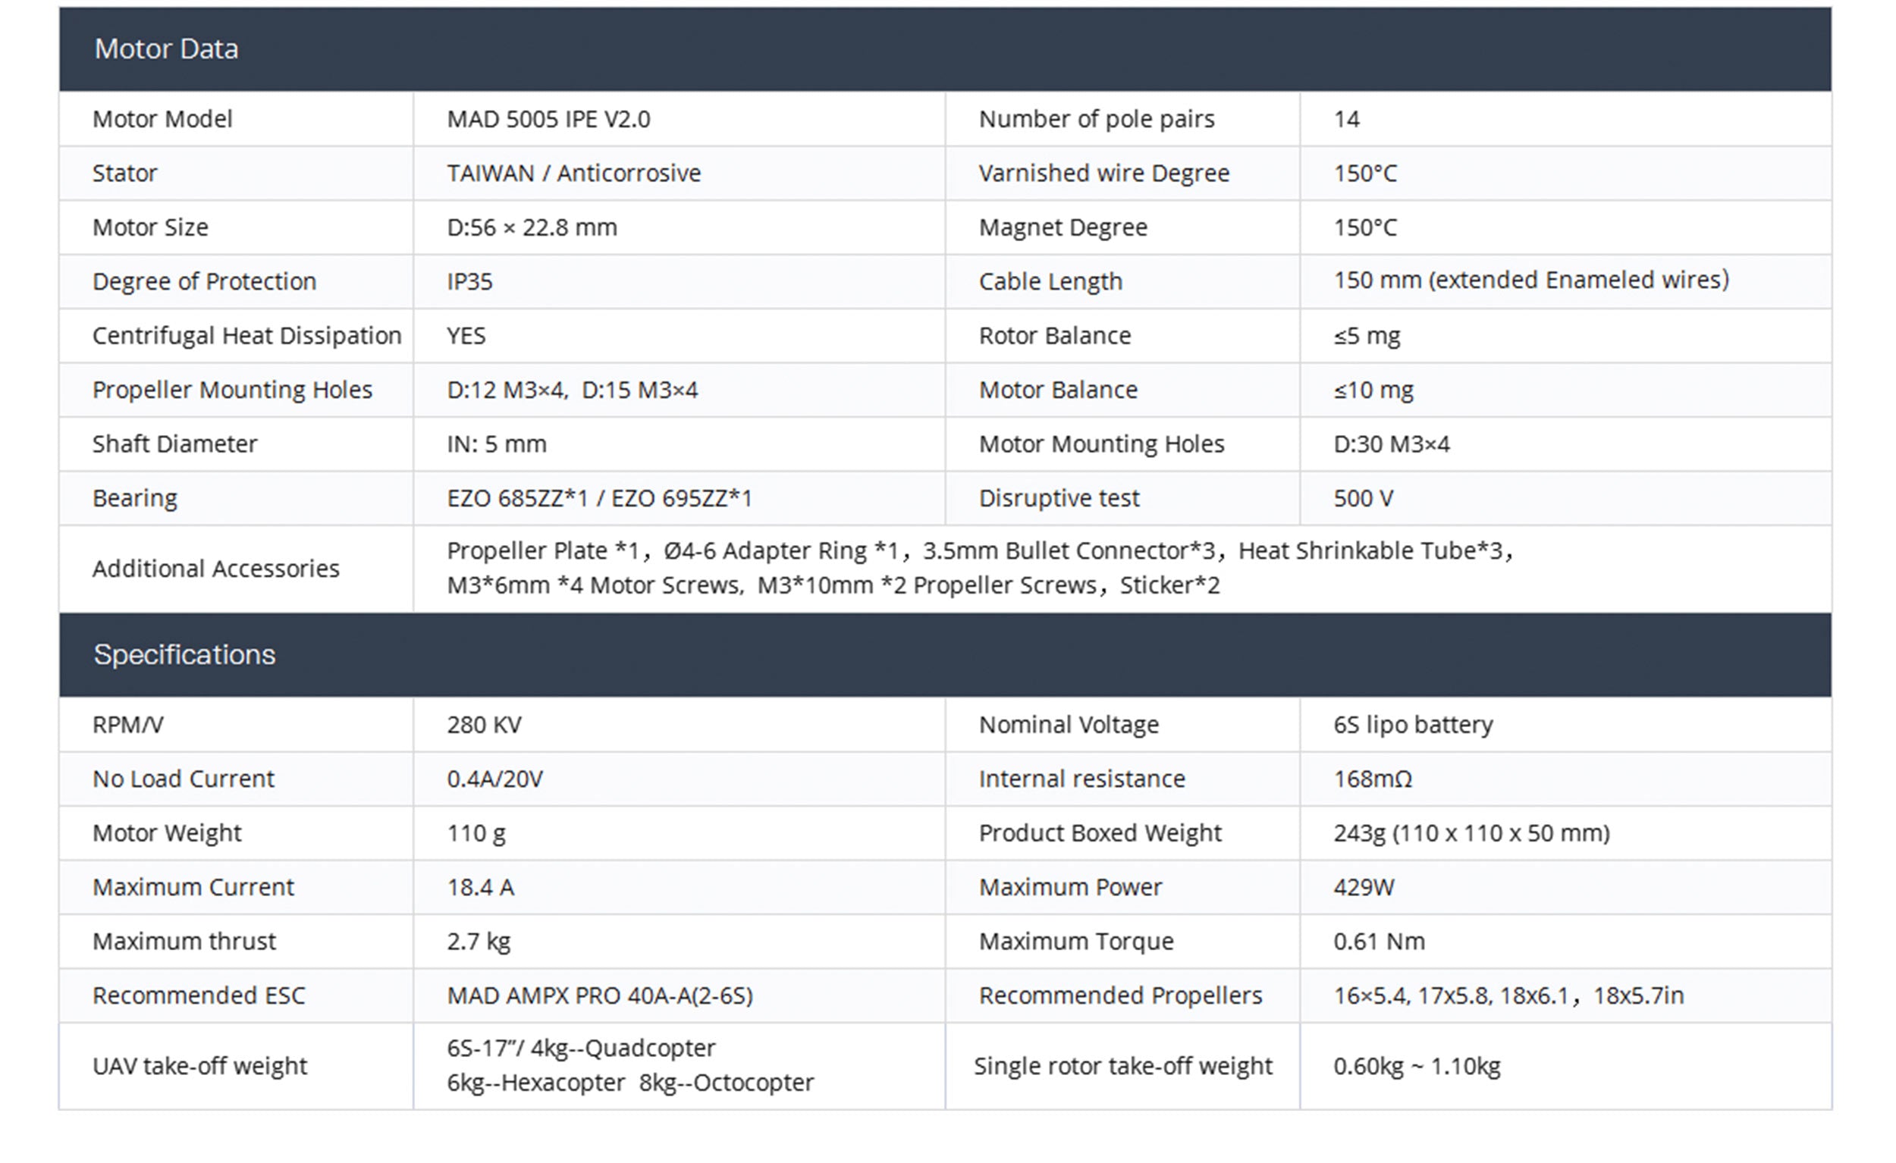The height and width of the screenshot is (1163, 1896).
Task: Select the Propeller Plate accessories line
Action: click(x=981, y=550)
